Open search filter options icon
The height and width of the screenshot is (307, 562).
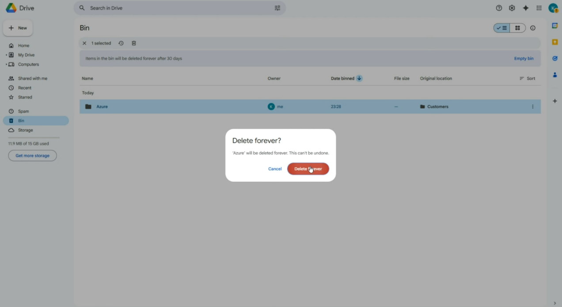pyautogui.click(x=277, y=8)
